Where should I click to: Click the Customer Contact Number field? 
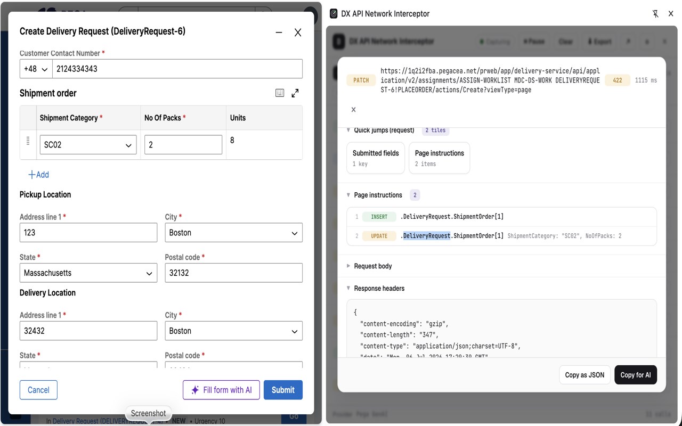coord(177,69)
